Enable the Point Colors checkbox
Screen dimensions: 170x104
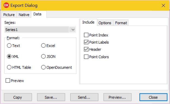pos(86,57)
